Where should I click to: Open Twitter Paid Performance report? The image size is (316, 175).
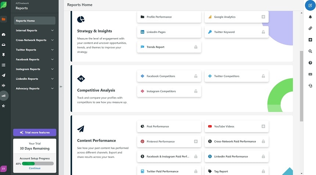point(169,170)
